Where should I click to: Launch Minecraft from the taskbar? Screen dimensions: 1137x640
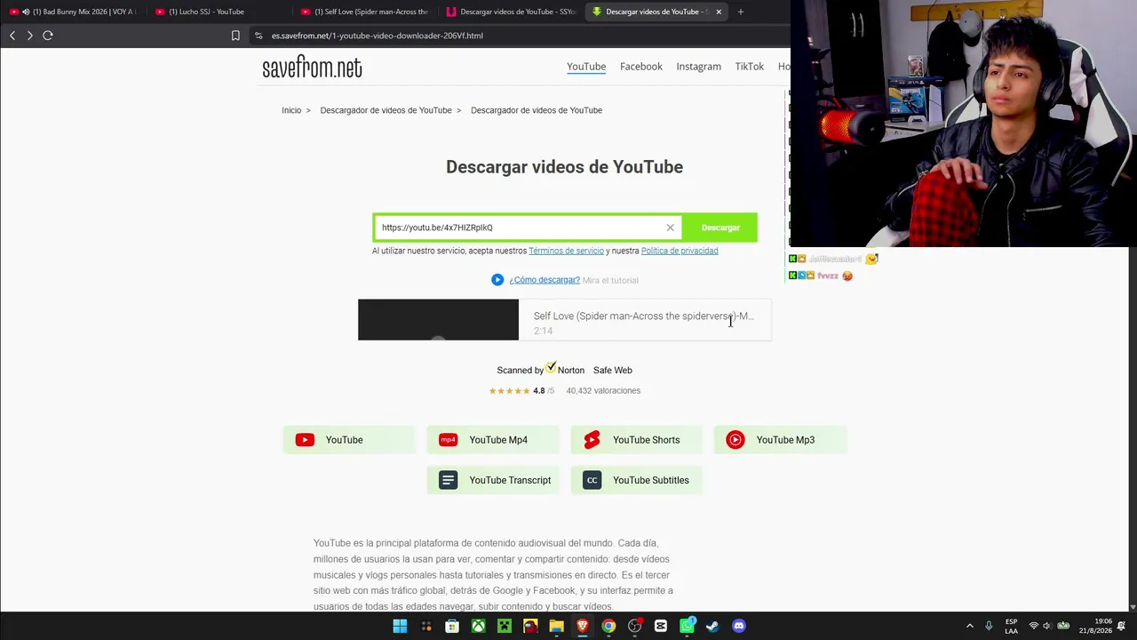505,626
